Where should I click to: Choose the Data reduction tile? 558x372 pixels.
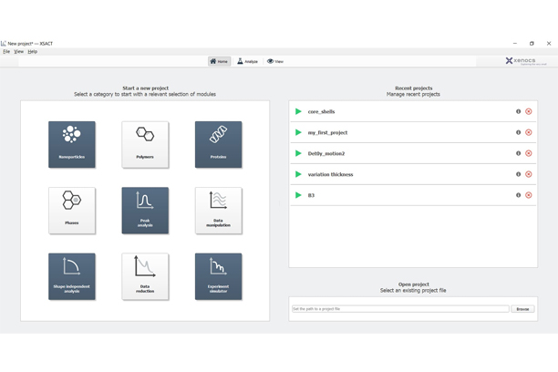145,276
